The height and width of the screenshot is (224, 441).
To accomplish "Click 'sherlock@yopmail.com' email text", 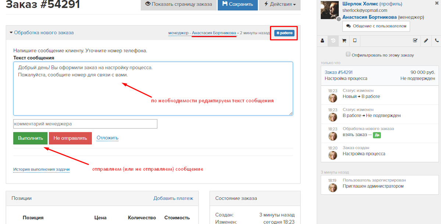I will point(365,10).
